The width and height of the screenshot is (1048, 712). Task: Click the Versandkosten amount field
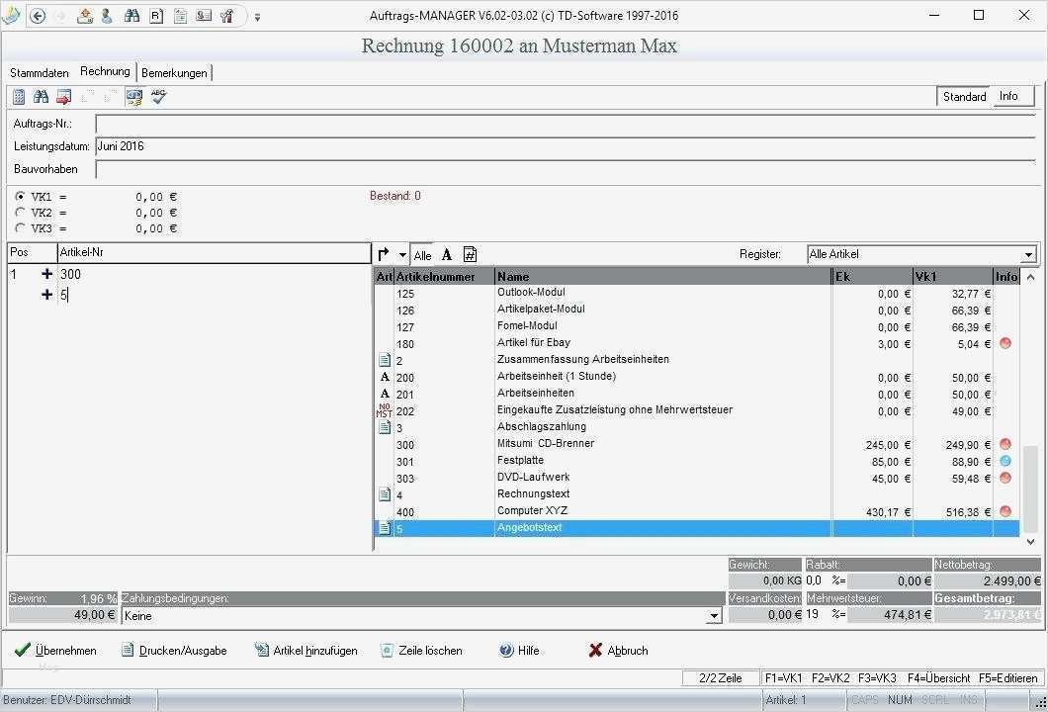tap(765, 615)
